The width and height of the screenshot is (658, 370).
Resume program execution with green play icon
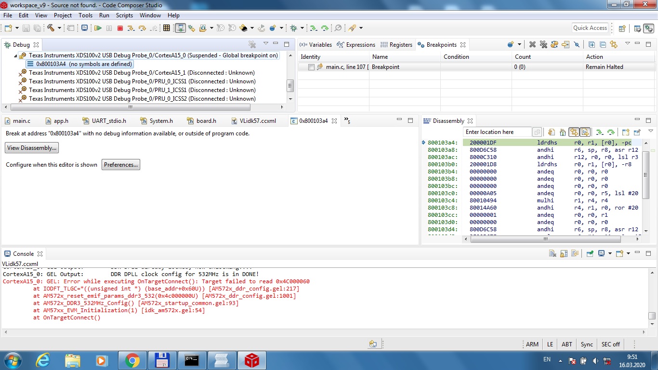[x=97, y=27]
